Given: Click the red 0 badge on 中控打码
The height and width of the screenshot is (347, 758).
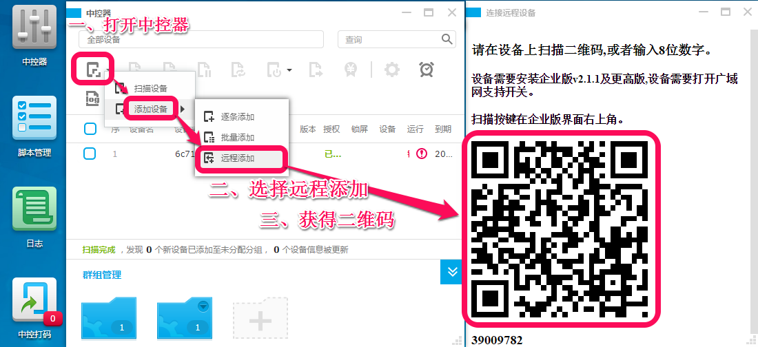Looking at the screenshot, I should pyautogui.click(x=52, y=319).
